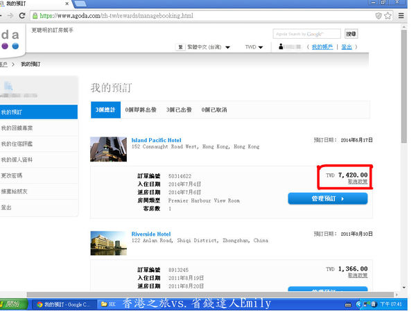The height and width of the screenshot is (312, 416).
Task: Switch to the 0個即將出發 tab
Action: coord(141,110)
